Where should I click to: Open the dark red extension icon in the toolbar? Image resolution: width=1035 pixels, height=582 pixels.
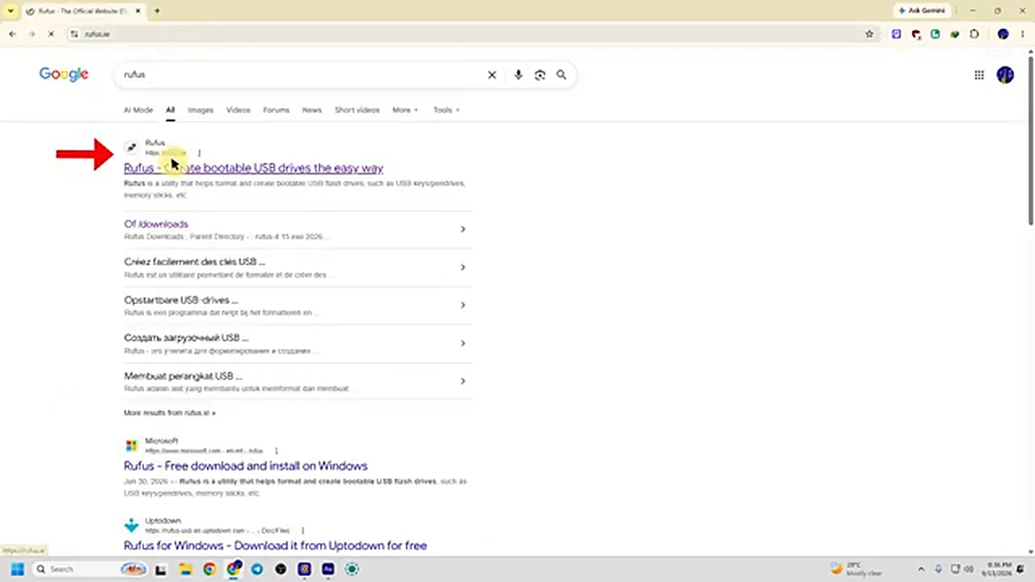(916, 34)
